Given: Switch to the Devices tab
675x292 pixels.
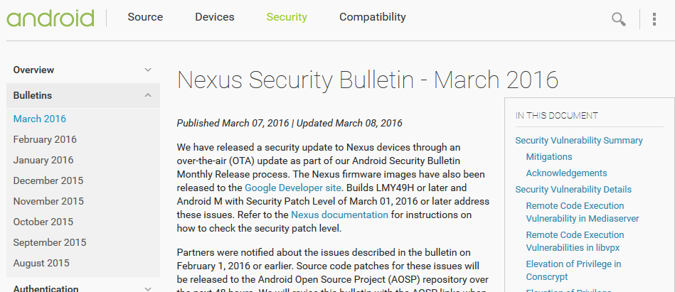Looking at the screenshot, I should pyautogui.click(x=215, y=17).
